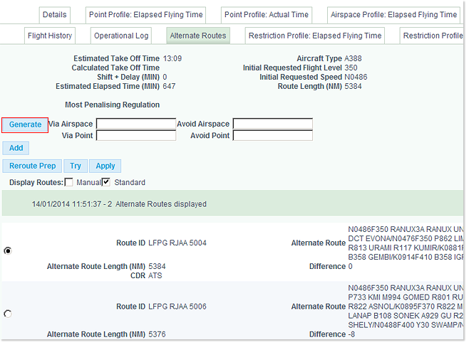Enable the Manual display routes checkbox
Screen dimensions: 469x345
pos(69,182)
